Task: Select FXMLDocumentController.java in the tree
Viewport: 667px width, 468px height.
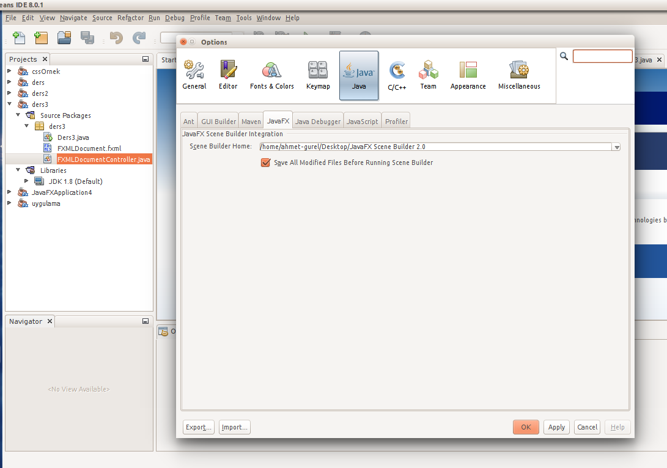Action: (x=103, y=159)
